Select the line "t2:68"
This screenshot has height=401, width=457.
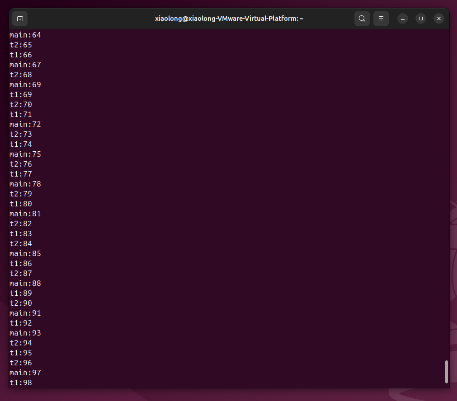pyautogui.click(x=21, y=75)
